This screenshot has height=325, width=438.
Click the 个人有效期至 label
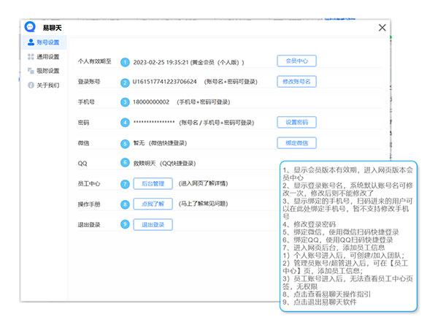point(95,61)
